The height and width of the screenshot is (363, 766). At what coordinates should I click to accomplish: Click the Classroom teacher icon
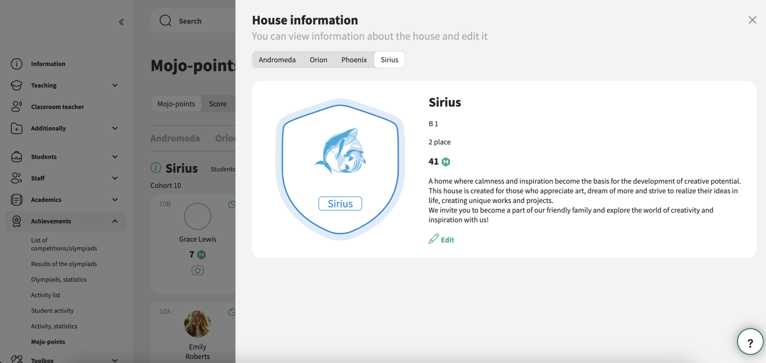[x=16, y=107]
